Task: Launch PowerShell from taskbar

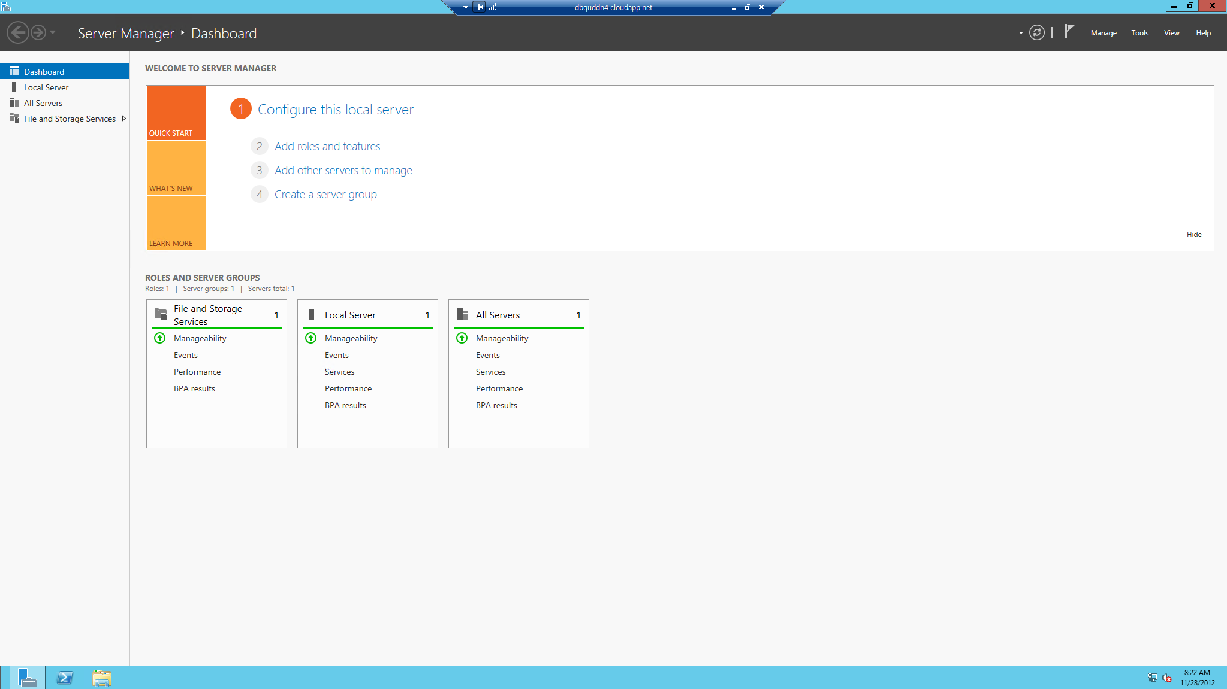Action: tap(65, 678)
